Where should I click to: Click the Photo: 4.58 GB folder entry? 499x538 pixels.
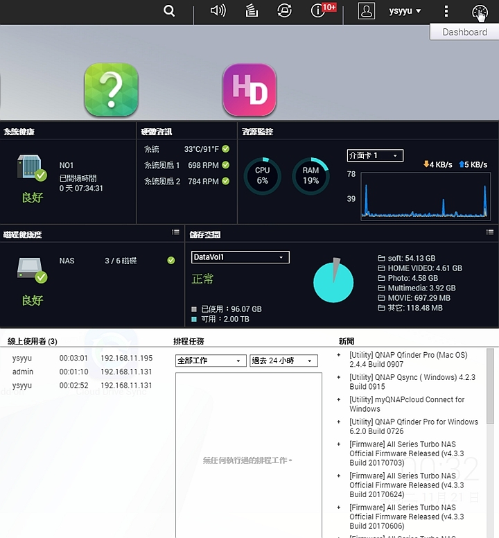point(408,278)
